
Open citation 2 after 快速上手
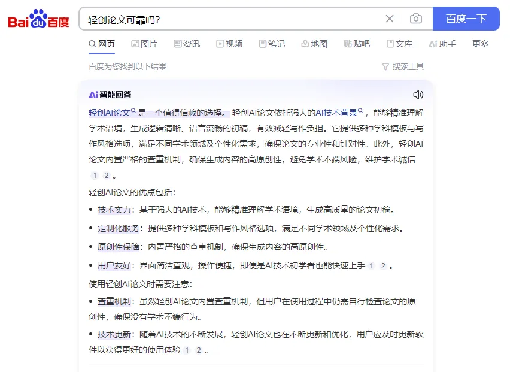point(383,266)
